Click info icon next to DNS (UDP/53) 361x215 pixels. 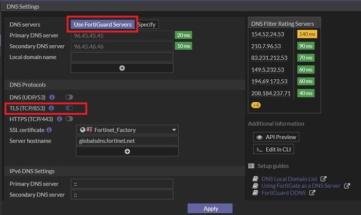[x=52, y=97]
